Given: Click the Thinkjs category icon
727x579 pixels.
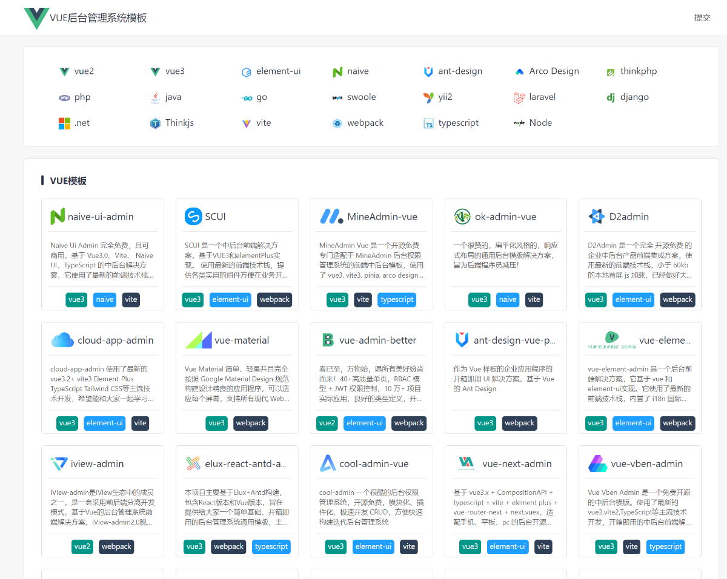Looking at the screenshot, I should pyautogui.click(x=155, y=123).
